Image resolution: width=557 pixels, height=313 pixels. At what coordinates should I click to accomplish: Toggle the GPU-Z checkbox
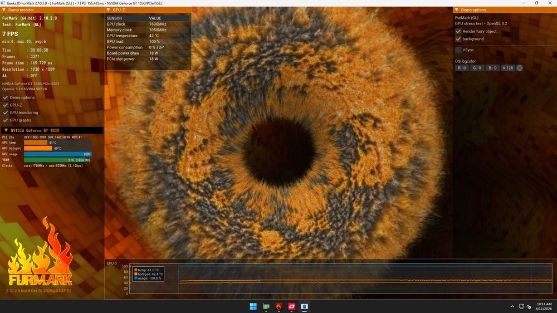click(x=6, y=105)
